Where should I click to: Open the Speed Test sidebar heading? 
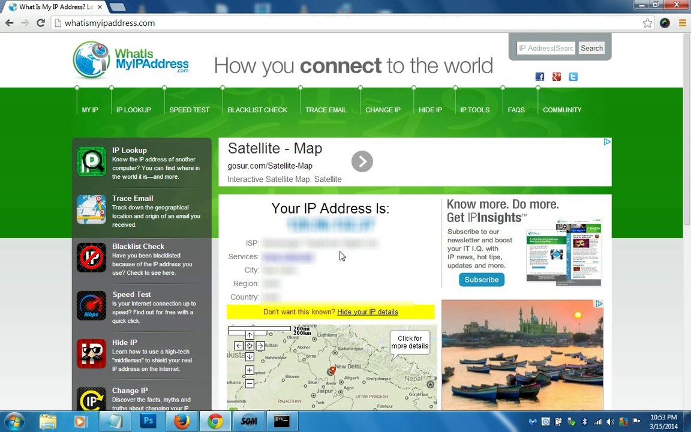click(x=131, y=294)
